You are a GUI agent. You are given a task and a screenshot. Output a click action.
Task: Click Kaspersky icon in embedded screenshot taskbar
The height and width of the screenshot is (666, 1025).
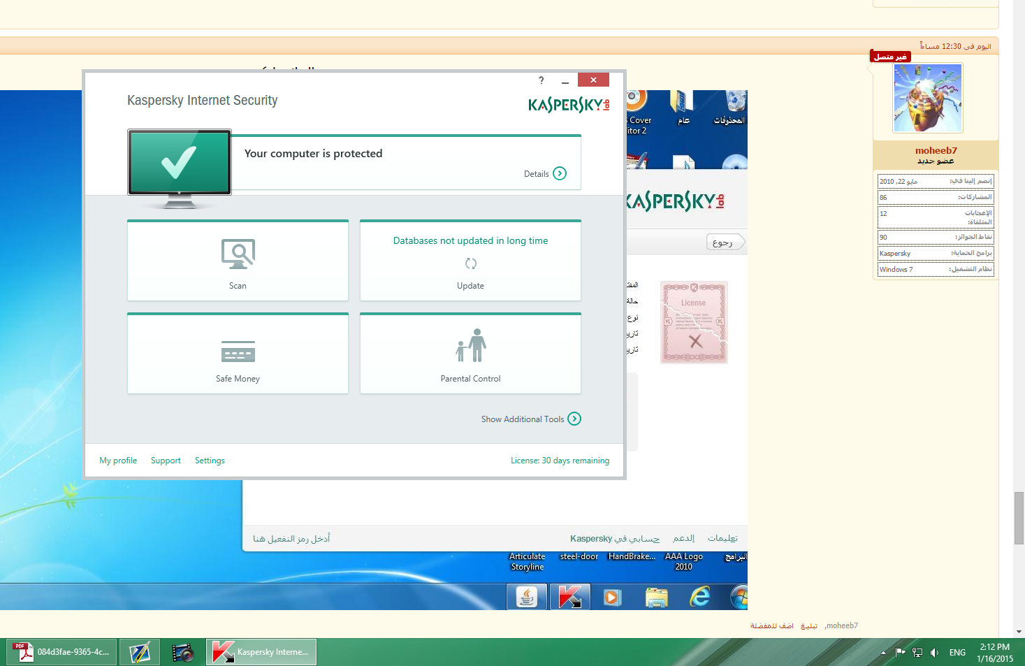570,597
